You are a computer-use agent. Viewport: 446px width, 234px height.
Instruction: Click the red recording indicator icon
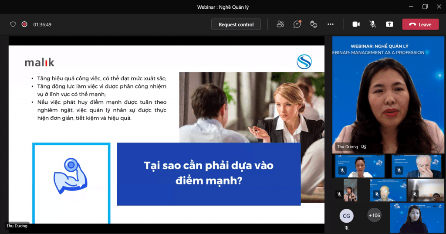point(24,24)
